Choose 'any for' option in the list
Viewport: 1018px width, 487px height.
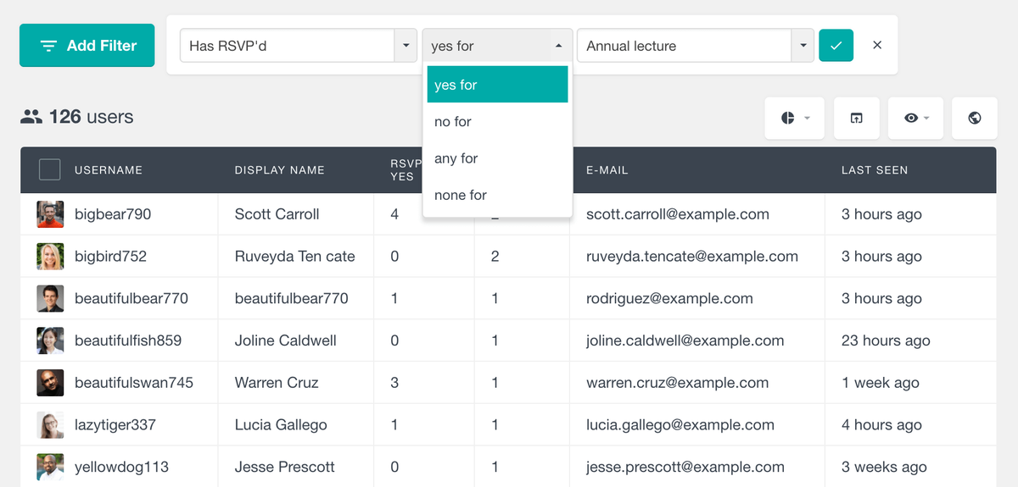[456, 158]
